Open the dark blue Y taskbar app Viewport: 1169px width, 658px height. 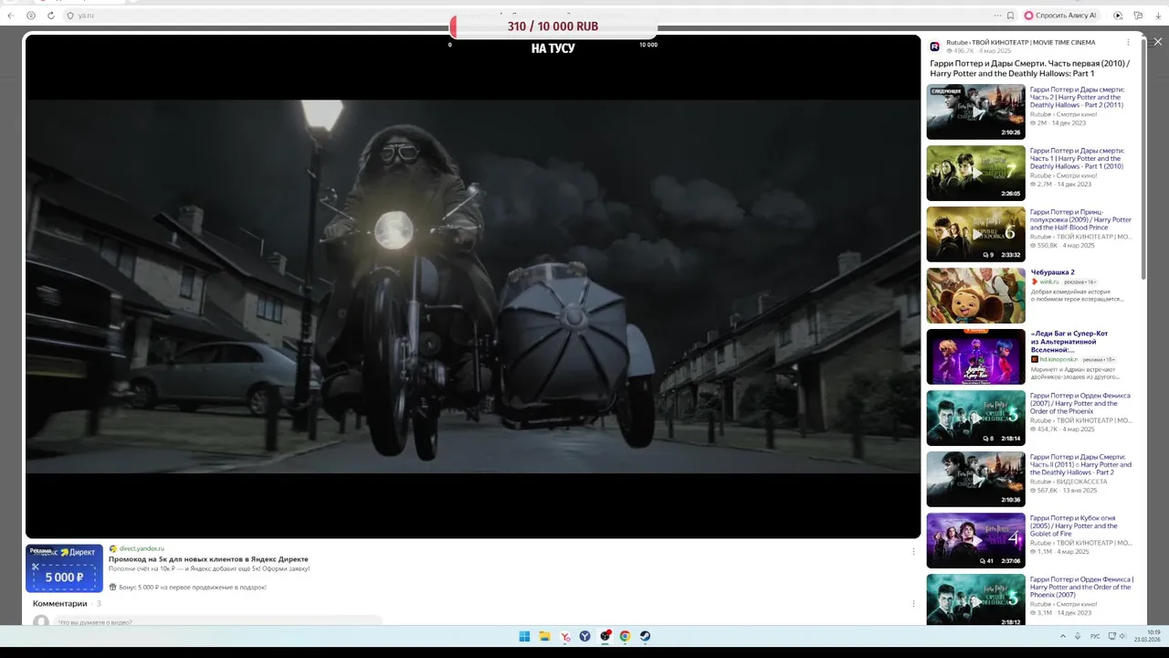(x=584, y=636)
